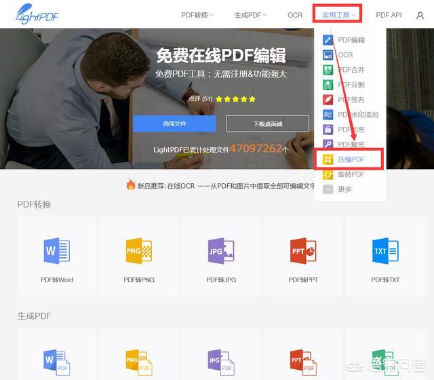This screenshot has height=380, width=434.
Task: Choose 旋转PDF in the dropdown list
Action: click(351, 174)
